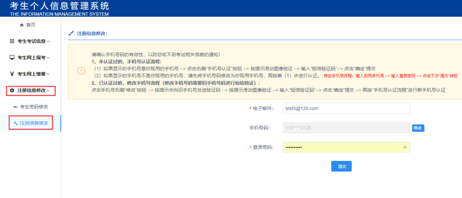Click the hammer icon beside 注册信息修改 submenu item
462x198 pixels.
[16, 123]
